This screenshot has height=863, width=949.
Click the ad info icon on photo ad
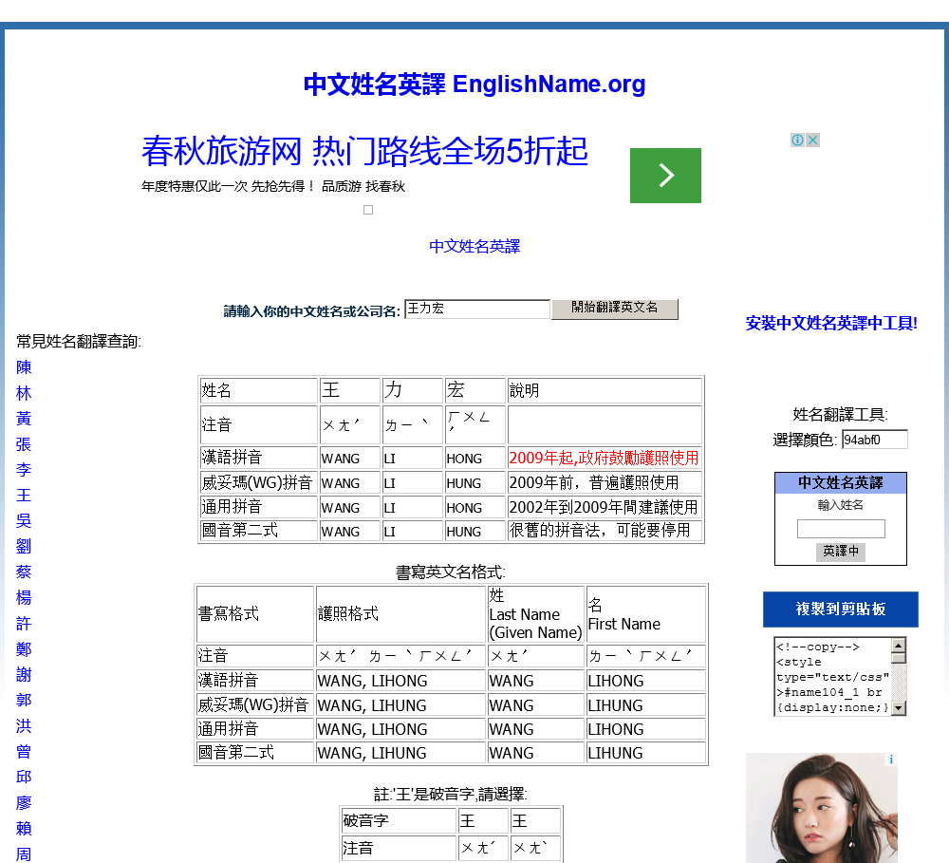(x=891, y=759)
